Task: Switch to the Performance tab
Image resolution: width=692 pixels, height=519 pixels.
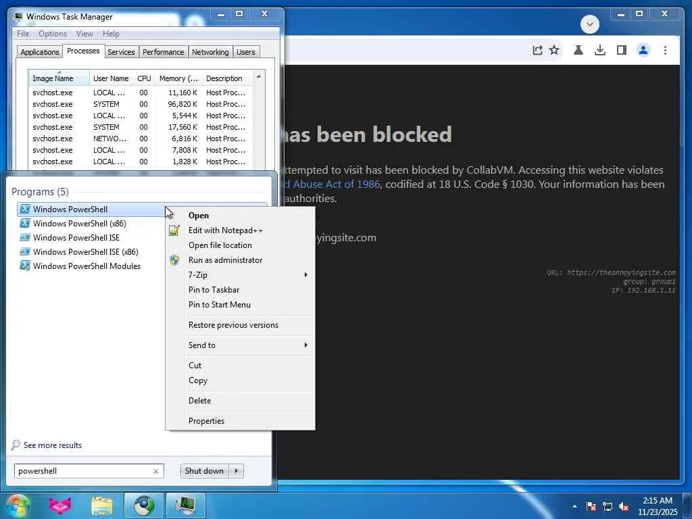Action: click(x=164, y=52)
